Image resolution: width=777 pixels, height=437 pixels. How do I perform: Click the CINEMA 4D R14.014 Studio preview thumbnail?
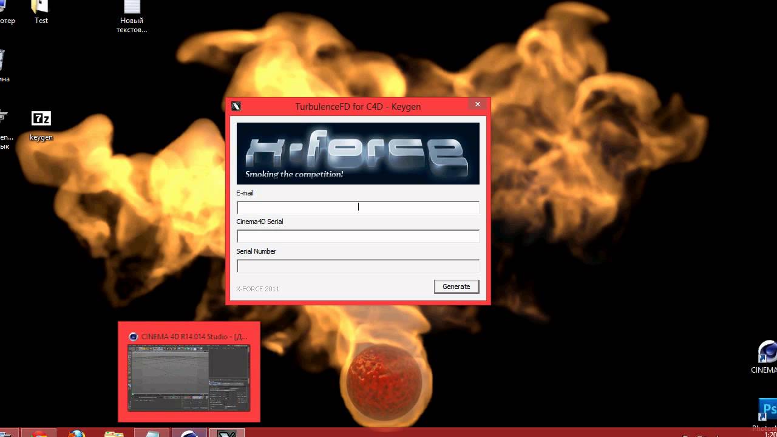189,378
